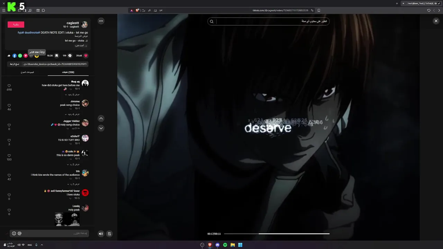Switch to the comments (119) tab
The height and width of the screenshot is (249, 443).
pyautogui.click(x=68, y=72)
